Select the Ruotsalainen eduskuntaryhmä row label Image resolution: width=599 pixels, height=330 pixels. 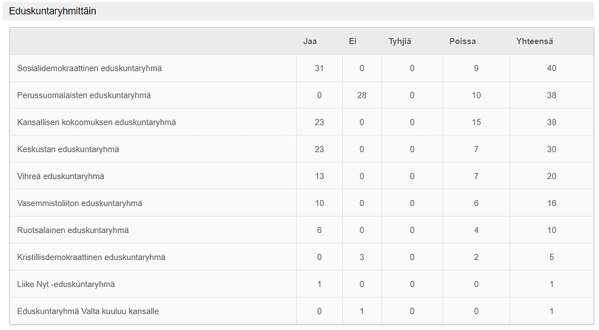point(72,231)
